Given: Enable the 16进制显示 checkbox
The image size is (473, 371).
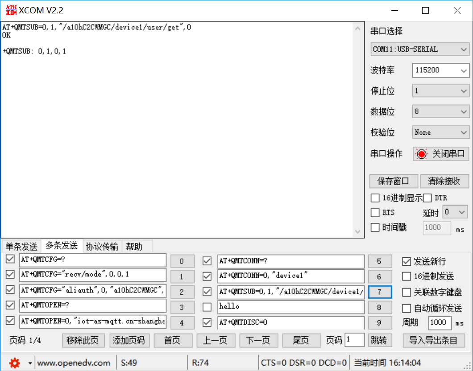Looking at the screenshot, I should tap(375, 198).
